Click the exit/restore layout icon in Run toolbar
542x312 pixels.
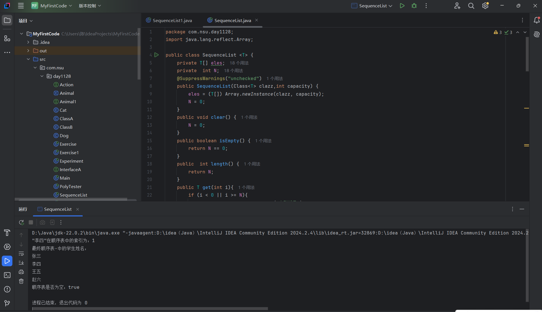(x=52, y=222)
